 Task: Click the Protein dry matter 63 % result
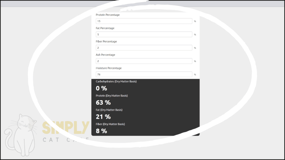point(103,102)
